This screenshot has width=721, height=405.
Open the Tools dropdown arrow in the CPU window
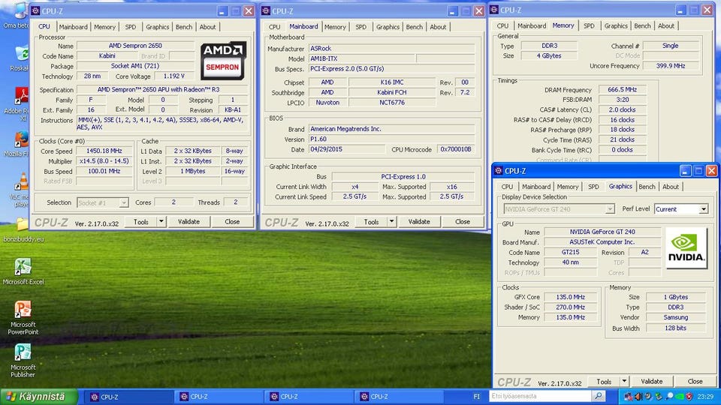[161, 221]
